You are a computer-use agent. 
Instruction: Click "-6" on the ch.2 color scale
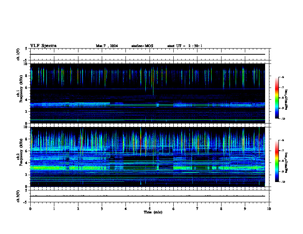tap(282, 140)
